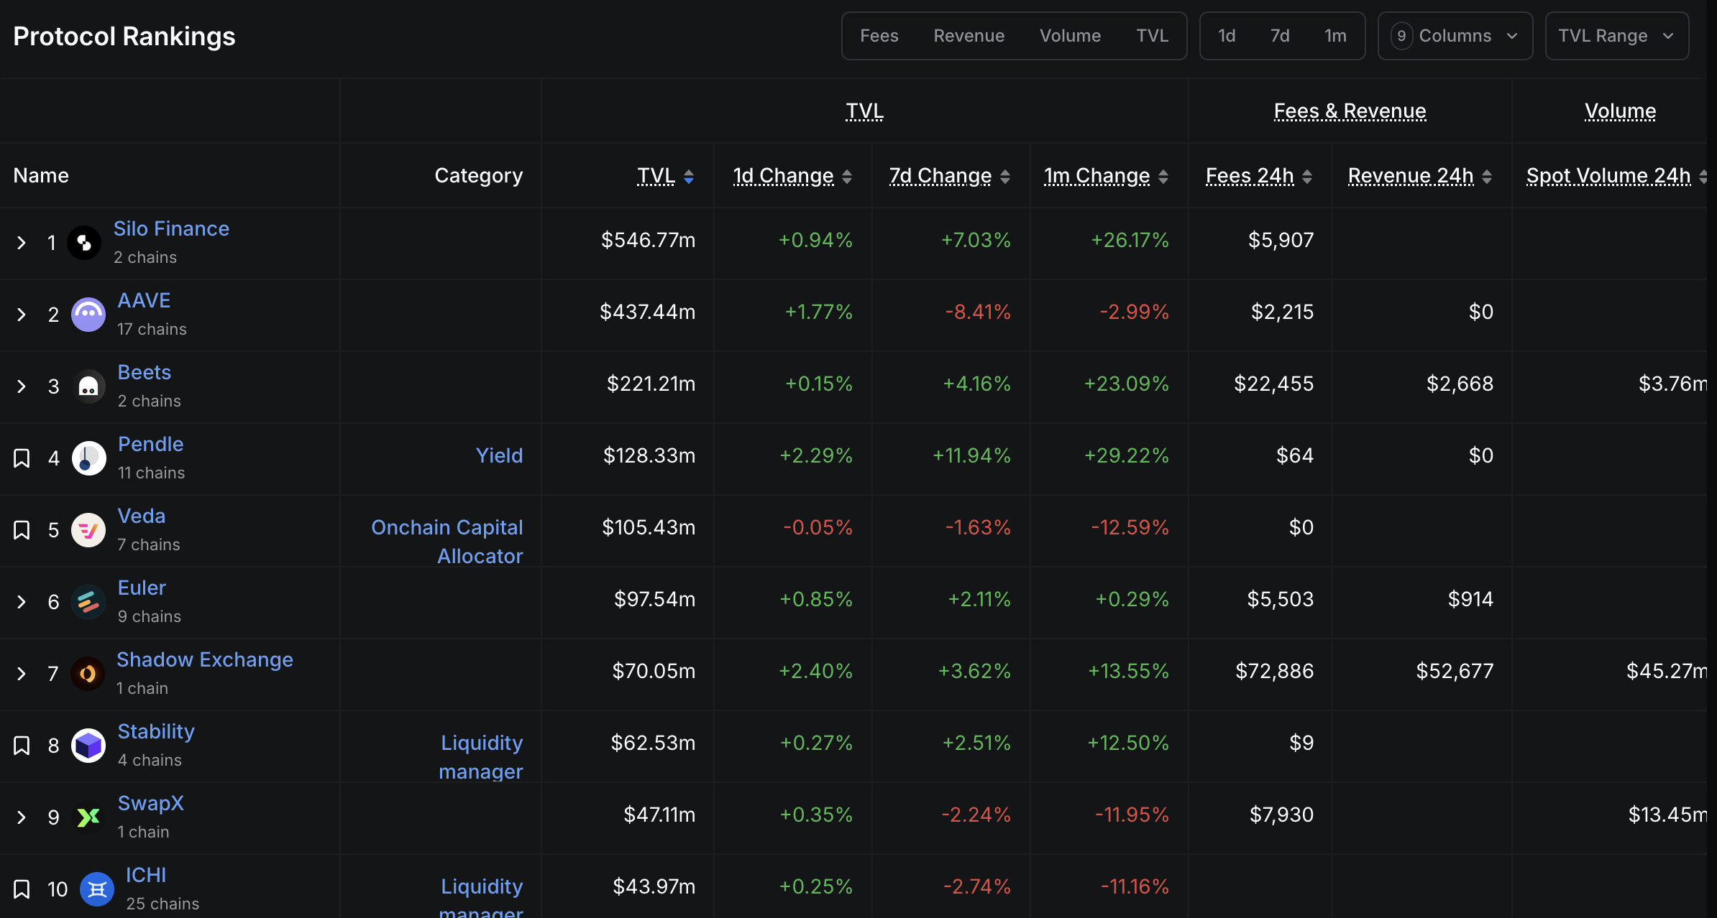Click the AAVE ghost logo icon

pyautogui.click(x=88, y=315)
